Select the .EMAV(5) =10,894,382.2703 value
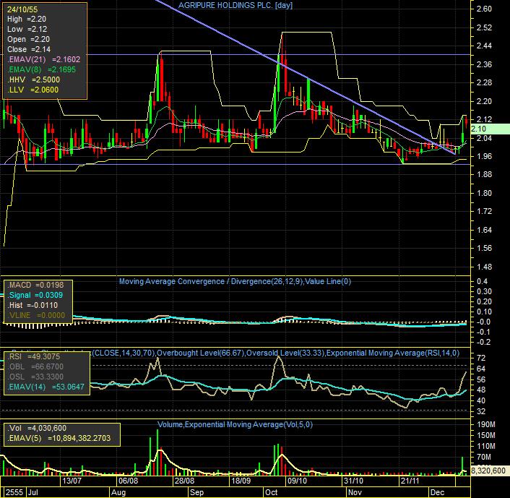Screen dimensions: 510x498 59,439
